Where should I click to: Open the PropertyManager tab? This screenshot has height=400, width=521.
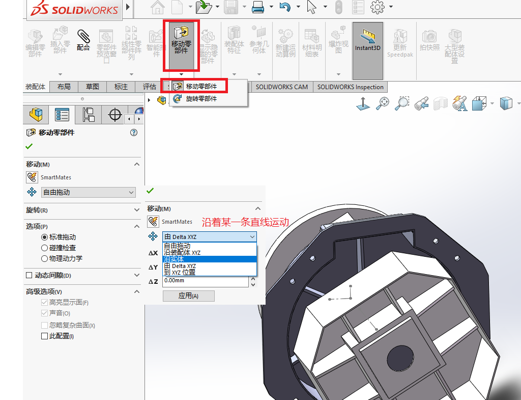point(62,115)
